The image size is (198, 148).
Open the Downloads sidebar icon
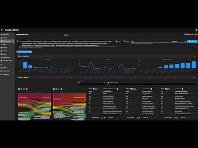(x=2, y=58)
